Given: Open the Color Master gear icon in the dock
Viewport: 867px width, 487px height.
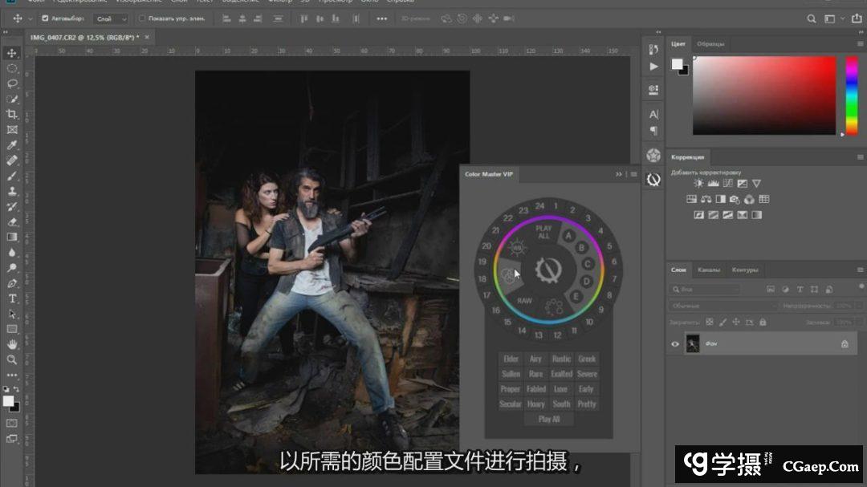Looking at the screenshot, I should [653, 180].
